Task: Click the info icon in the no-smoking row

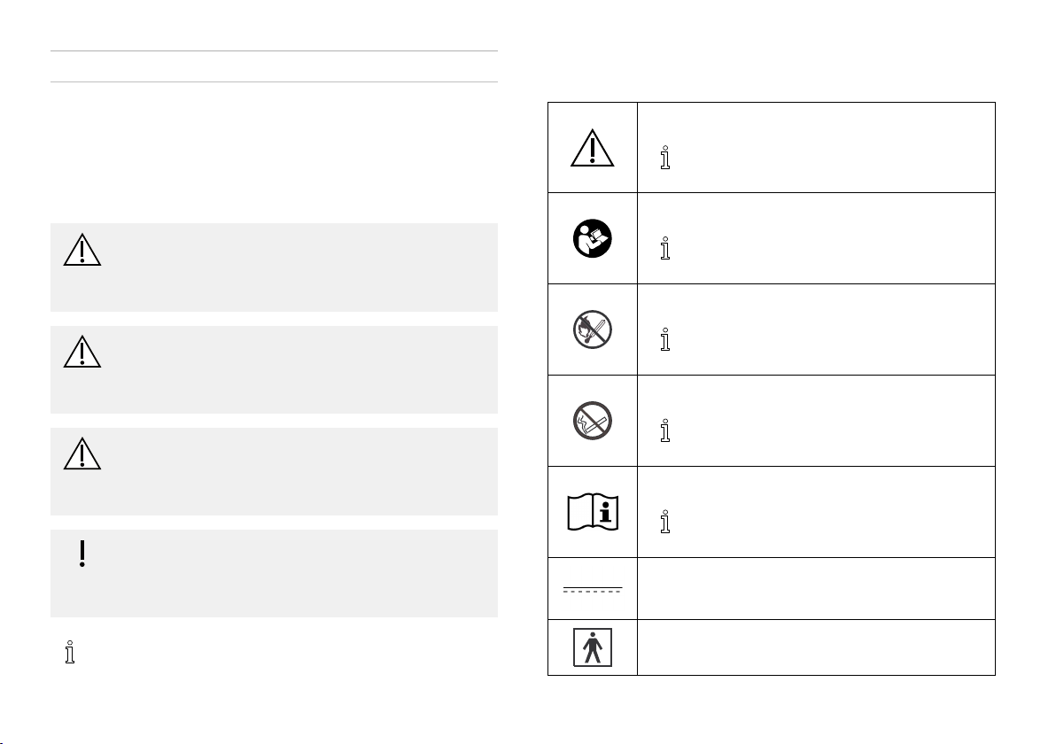Action: coord(665,430)
